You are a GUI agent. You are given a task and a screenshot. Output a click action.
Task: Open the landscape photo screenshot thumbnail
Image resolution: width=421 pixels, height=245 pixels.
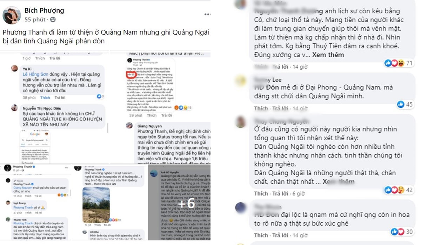(110, 202)
